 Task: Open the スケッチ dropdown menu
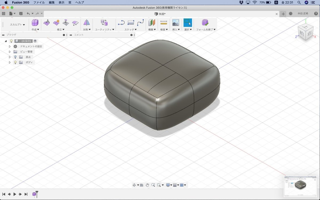point(131,30)
